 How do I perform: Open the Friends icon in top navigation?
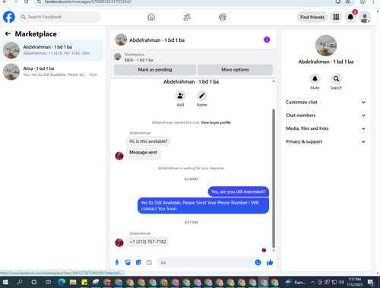[187, 17]
